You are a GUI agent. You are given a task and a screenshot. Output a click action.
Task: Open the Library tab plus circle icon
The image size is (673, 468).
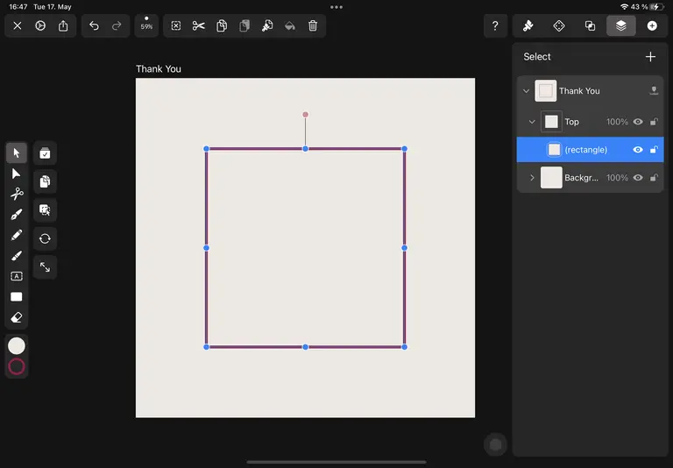tap(652, 25)
